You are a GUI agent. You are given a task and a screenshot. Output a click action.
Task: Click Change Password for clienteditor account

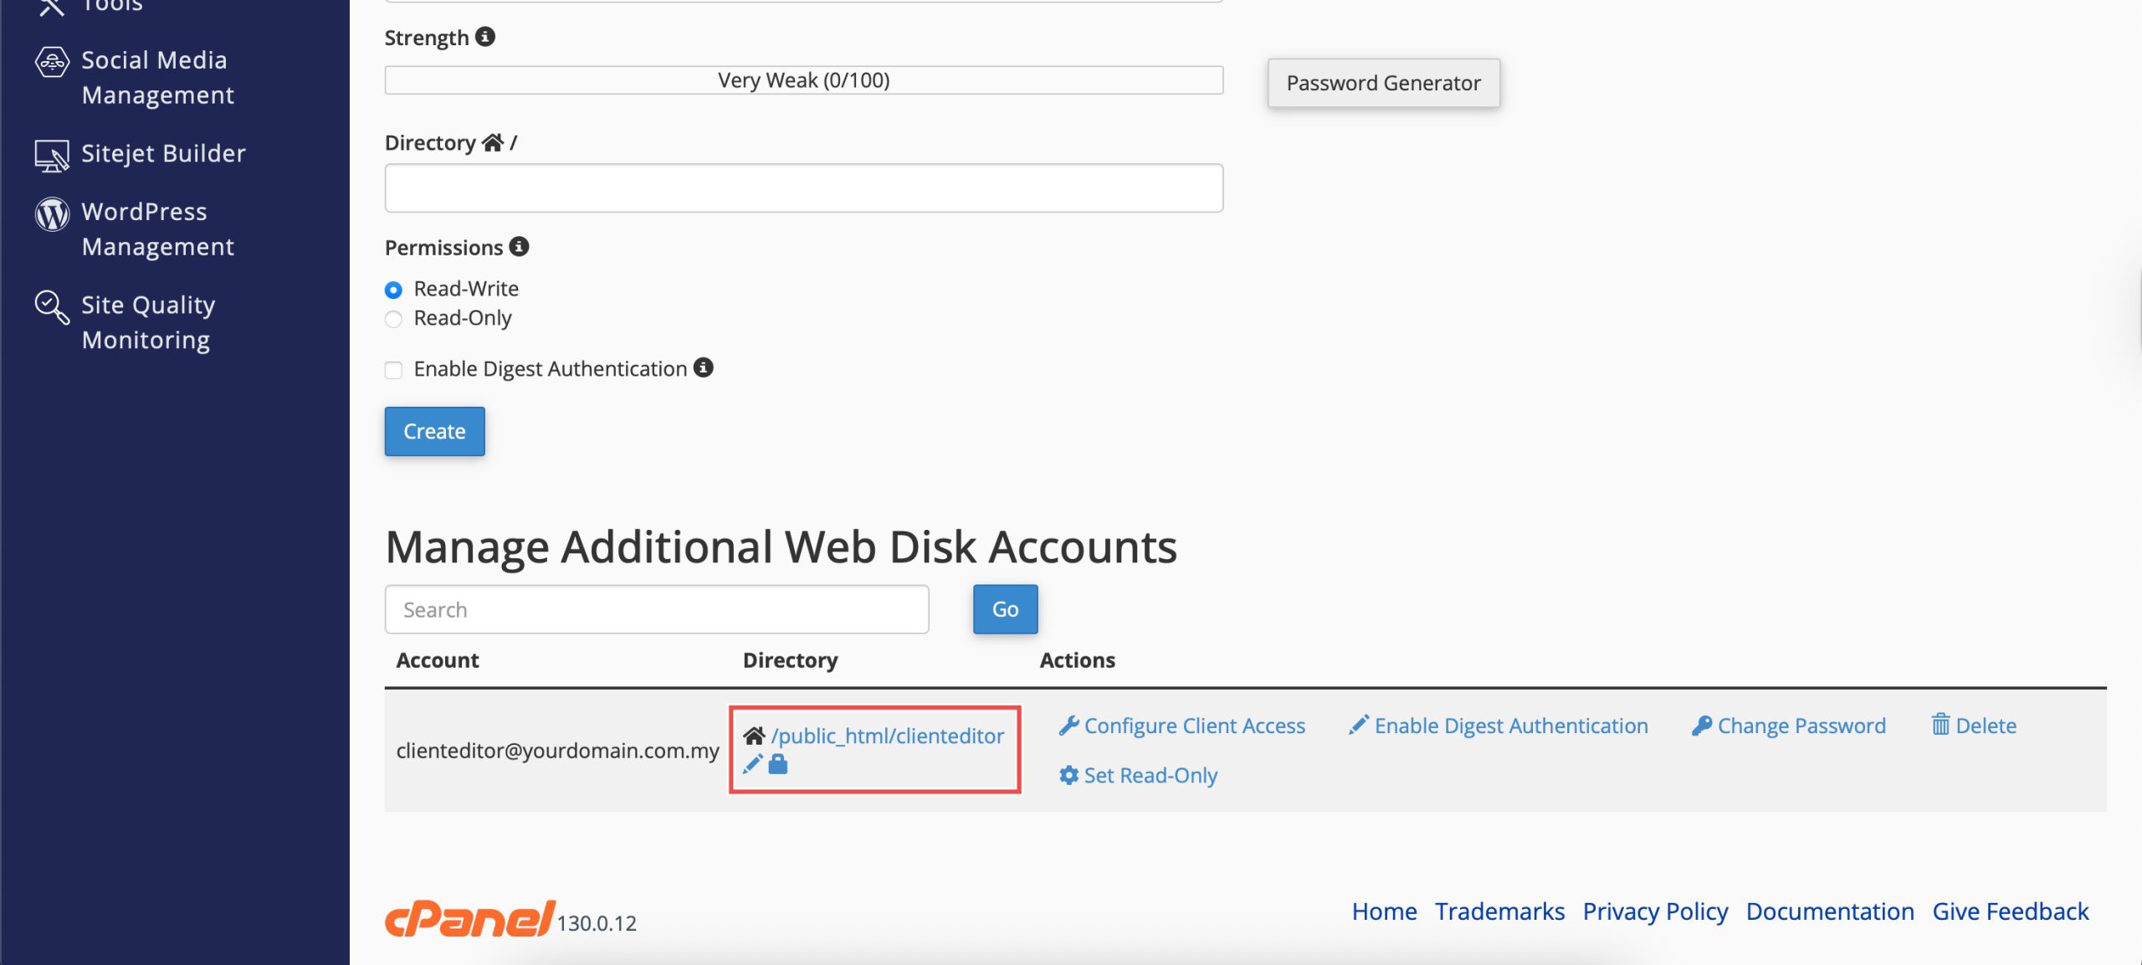point(1801,726)
